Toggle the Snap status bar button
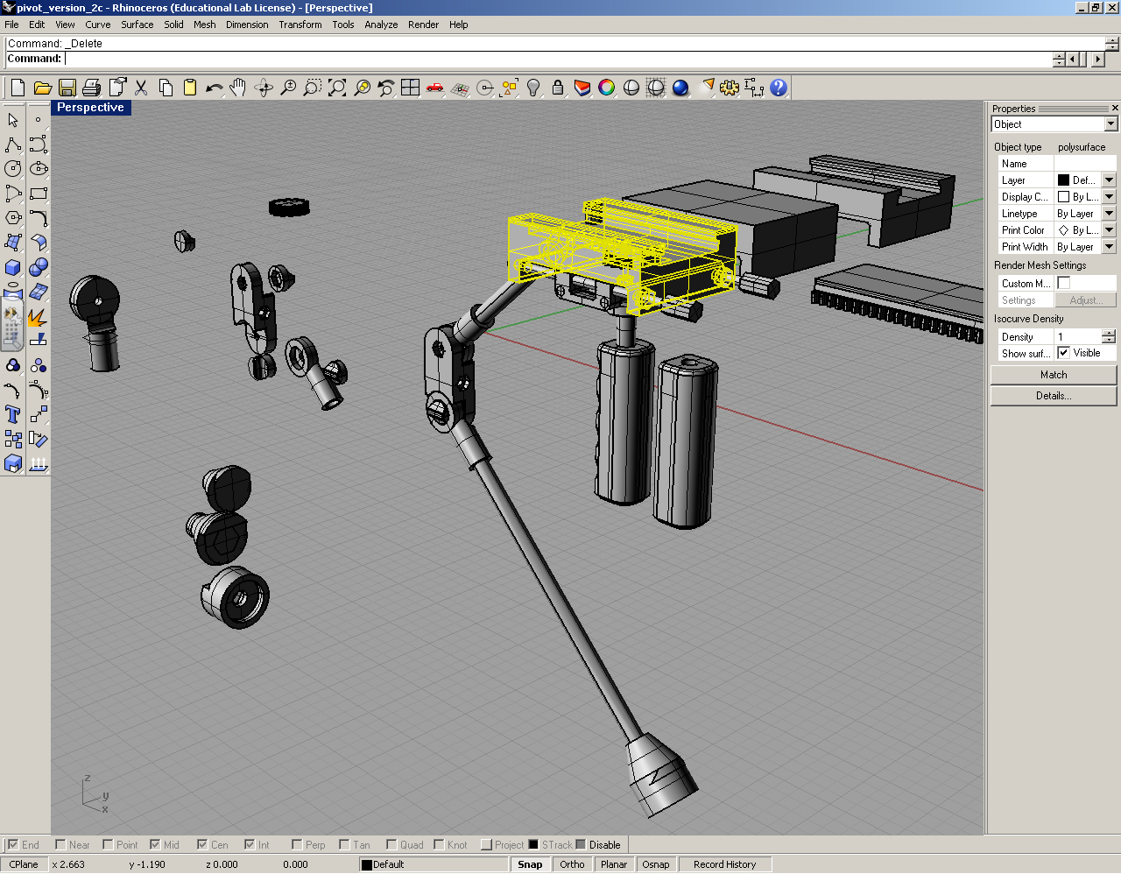Image resolution: width=1121 pixels, height=874 pixels. (x=530, y=864)
